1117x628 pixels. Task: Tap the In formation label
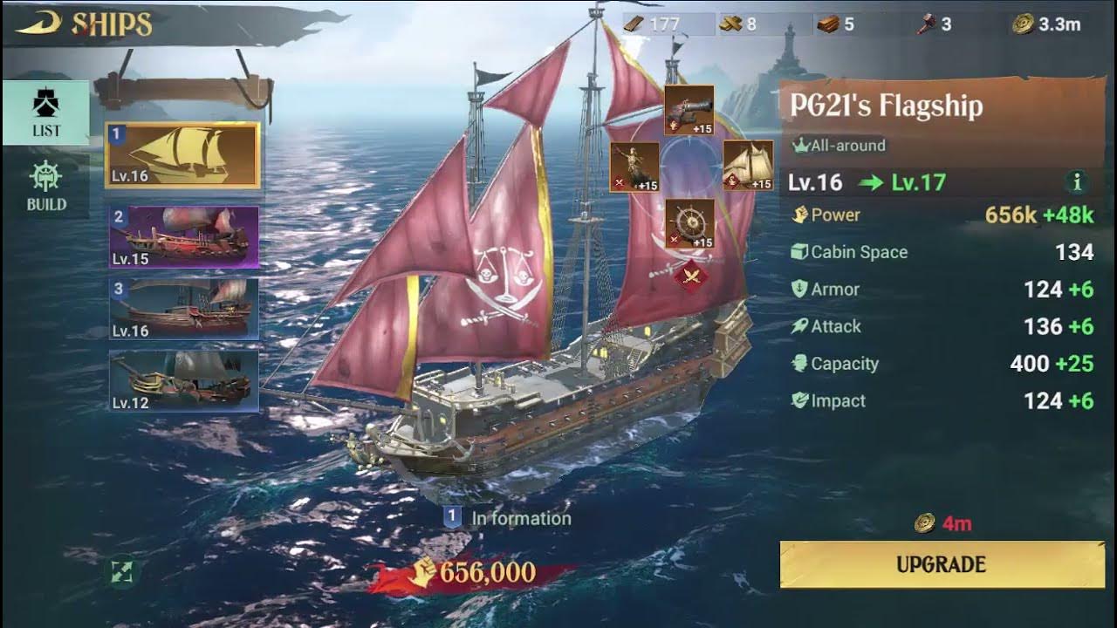[508, 518]
